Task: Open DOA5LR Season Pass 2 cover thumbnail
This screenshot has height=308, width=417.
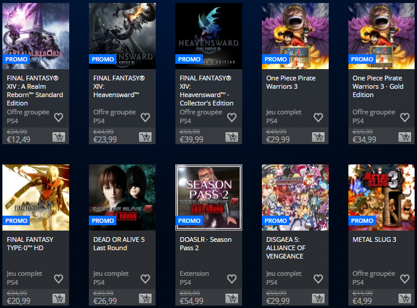Action: click(x=209, y=197)
